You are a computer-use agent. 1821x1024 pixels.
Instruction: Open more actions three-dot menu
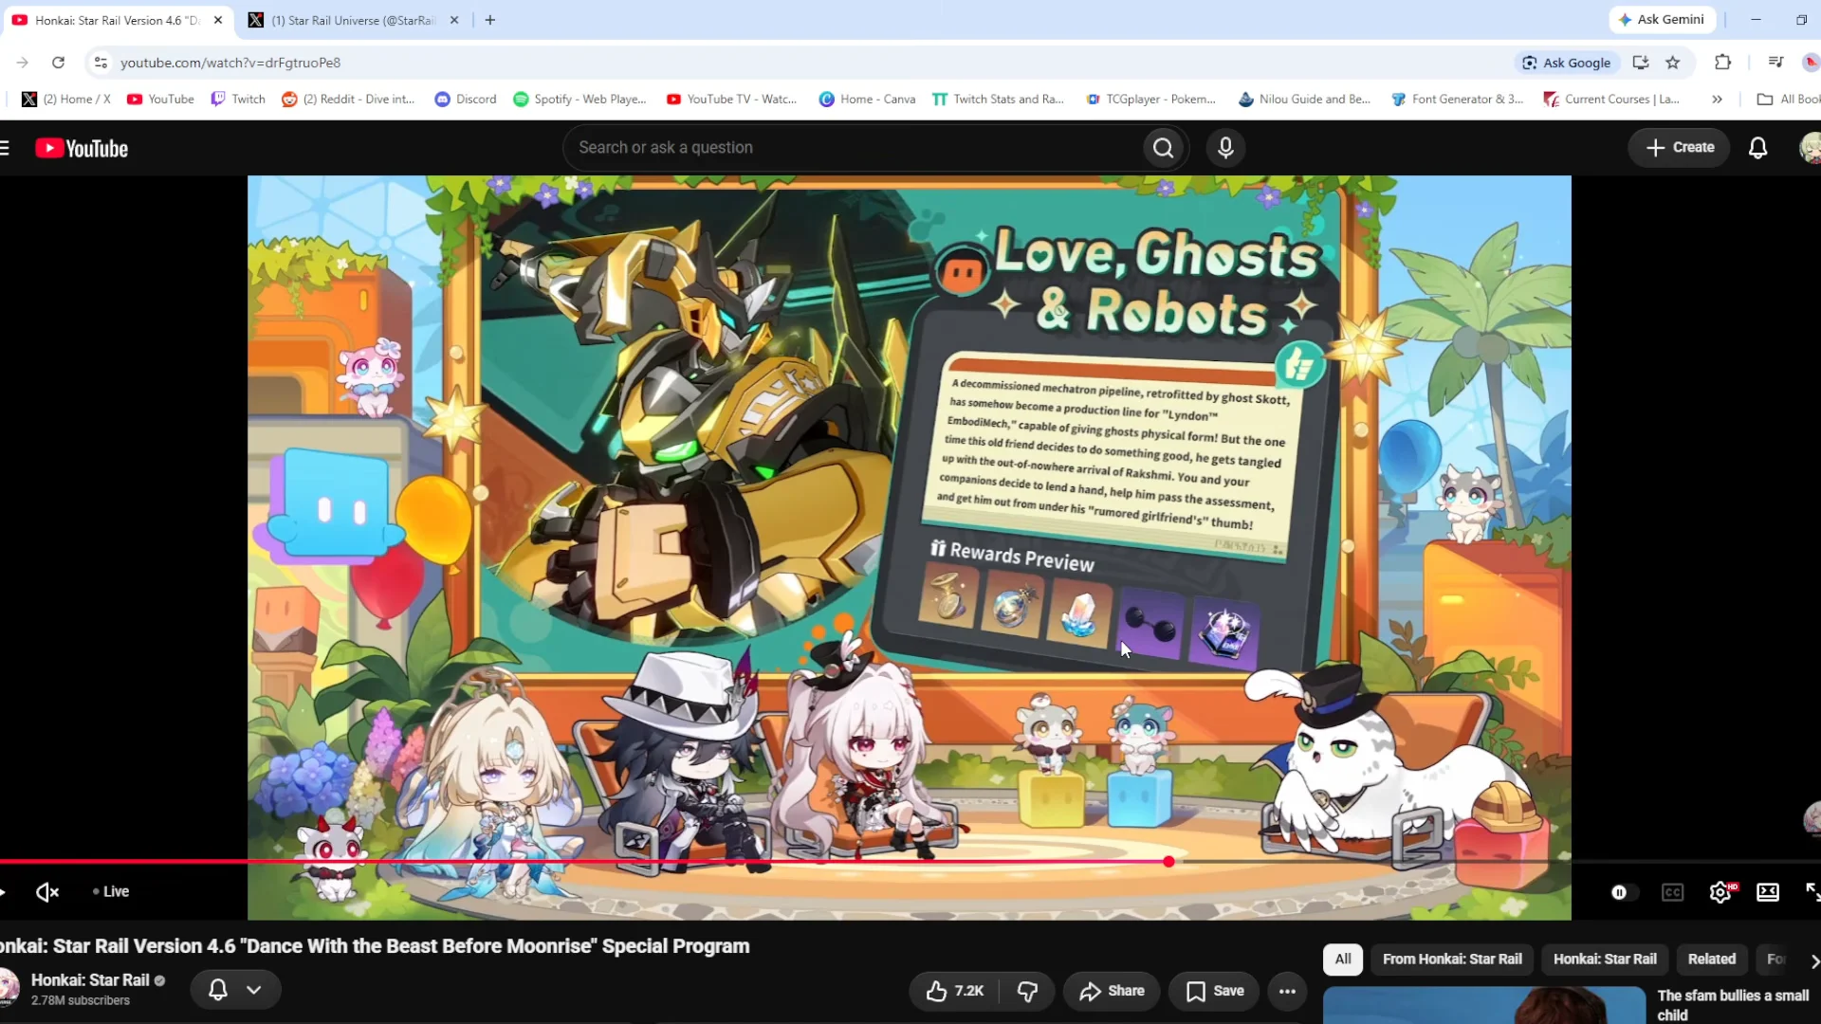click(1287, 991)
